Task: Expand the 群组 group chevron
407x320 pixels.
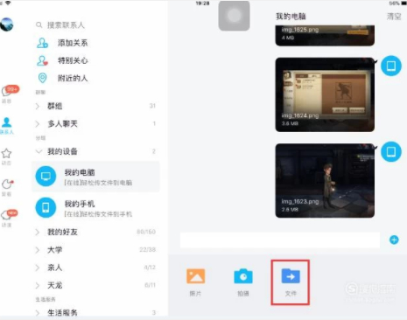Action: pyautogui.click(x=38, y=106)
